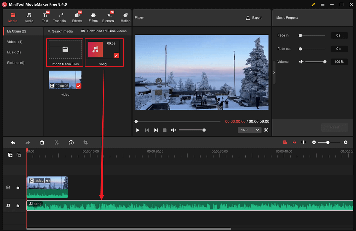Switch to the Music library category
Screen dimensions: 356x231
(14, 52)
